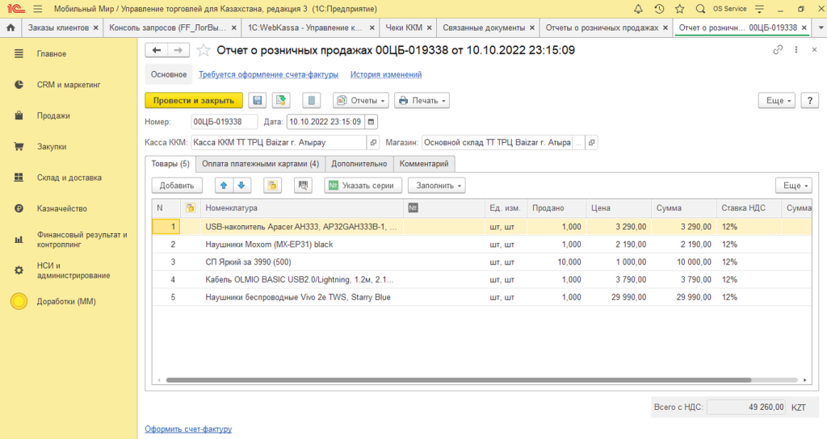Select row СП Яркий за 3990 (500)
The width and height of the screenshot is (827, 439).
[x=481, y=262]
